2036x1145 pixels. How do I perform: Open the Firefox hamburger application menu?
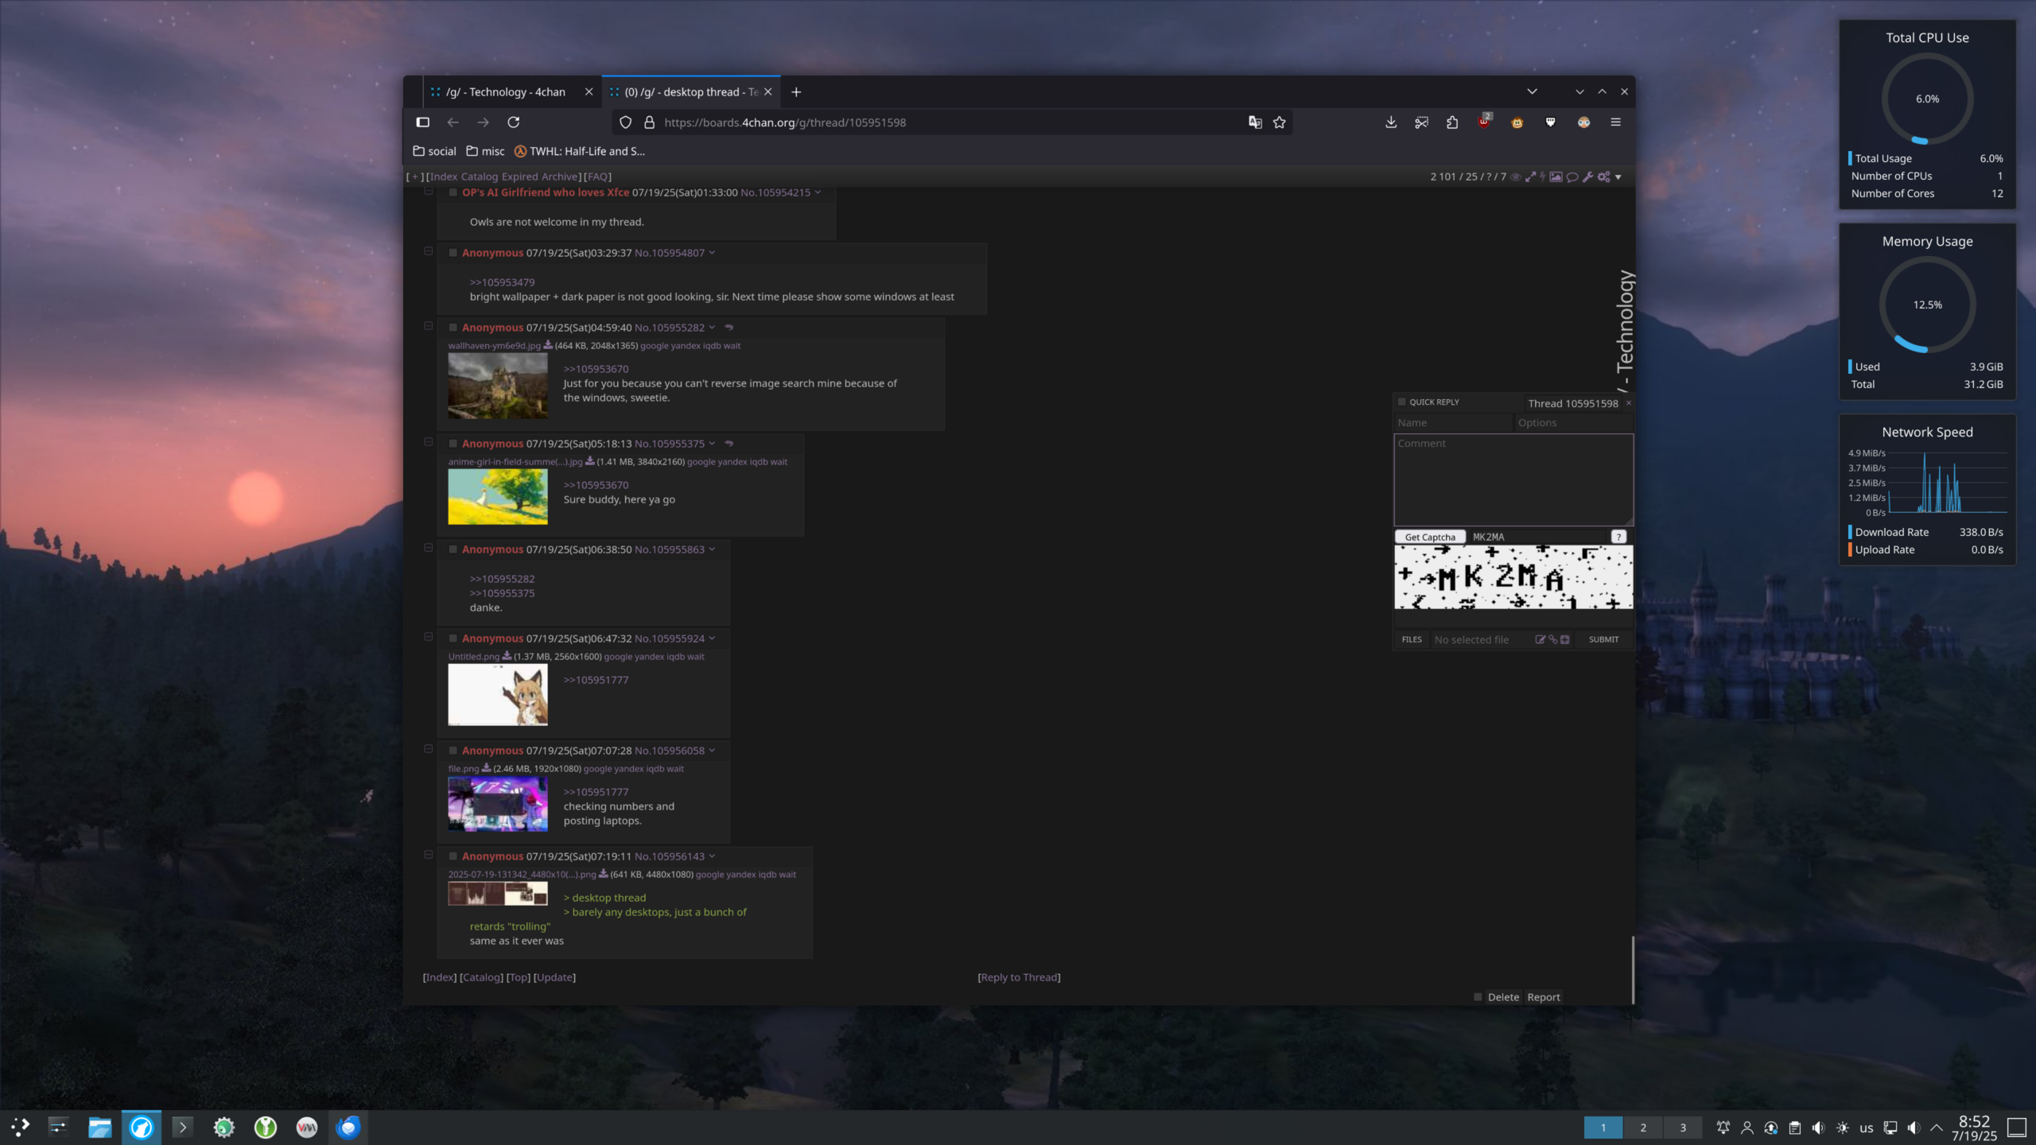(x=1615, y=122)
